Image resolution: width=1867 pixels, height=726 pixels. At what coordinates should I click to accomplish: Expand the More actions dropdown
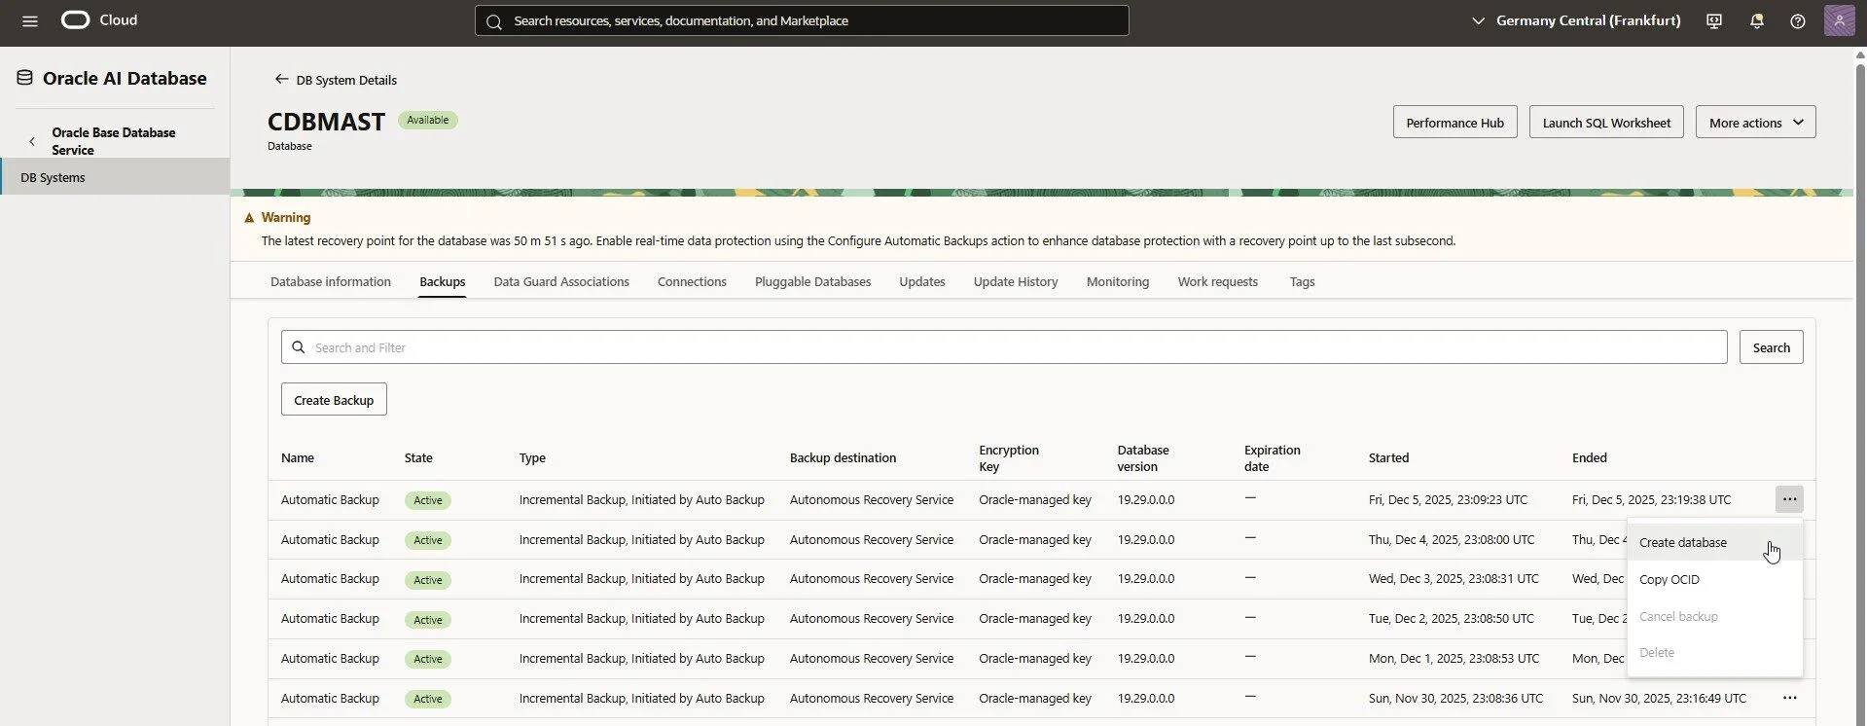point(1755,122)
